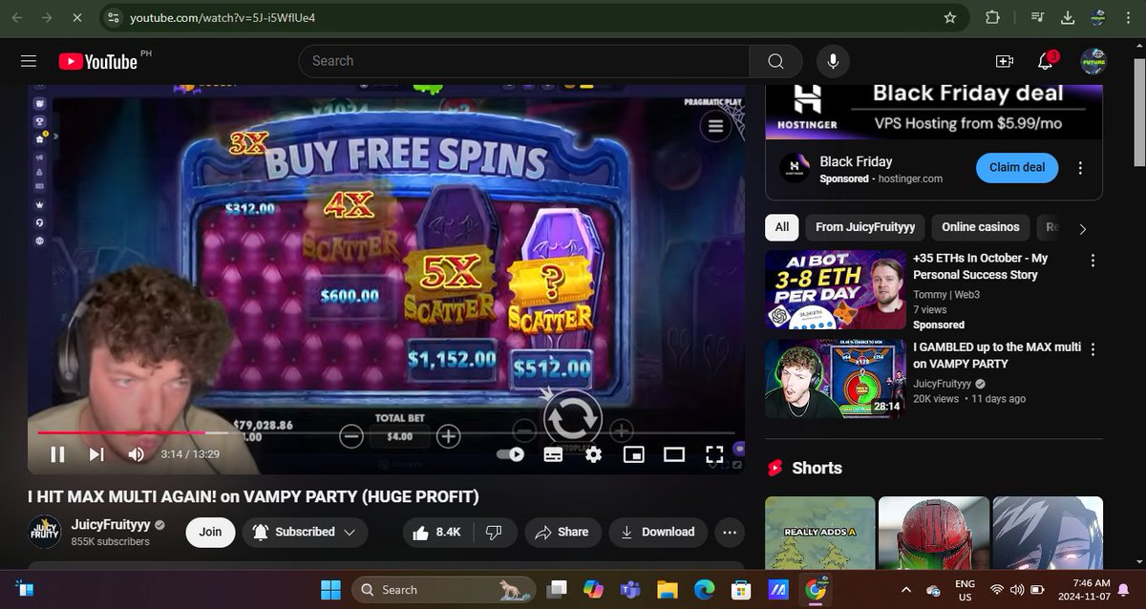Turn on subtitles with the captions icon
Screen dimensions: 1146x609
tap(554, 455)
